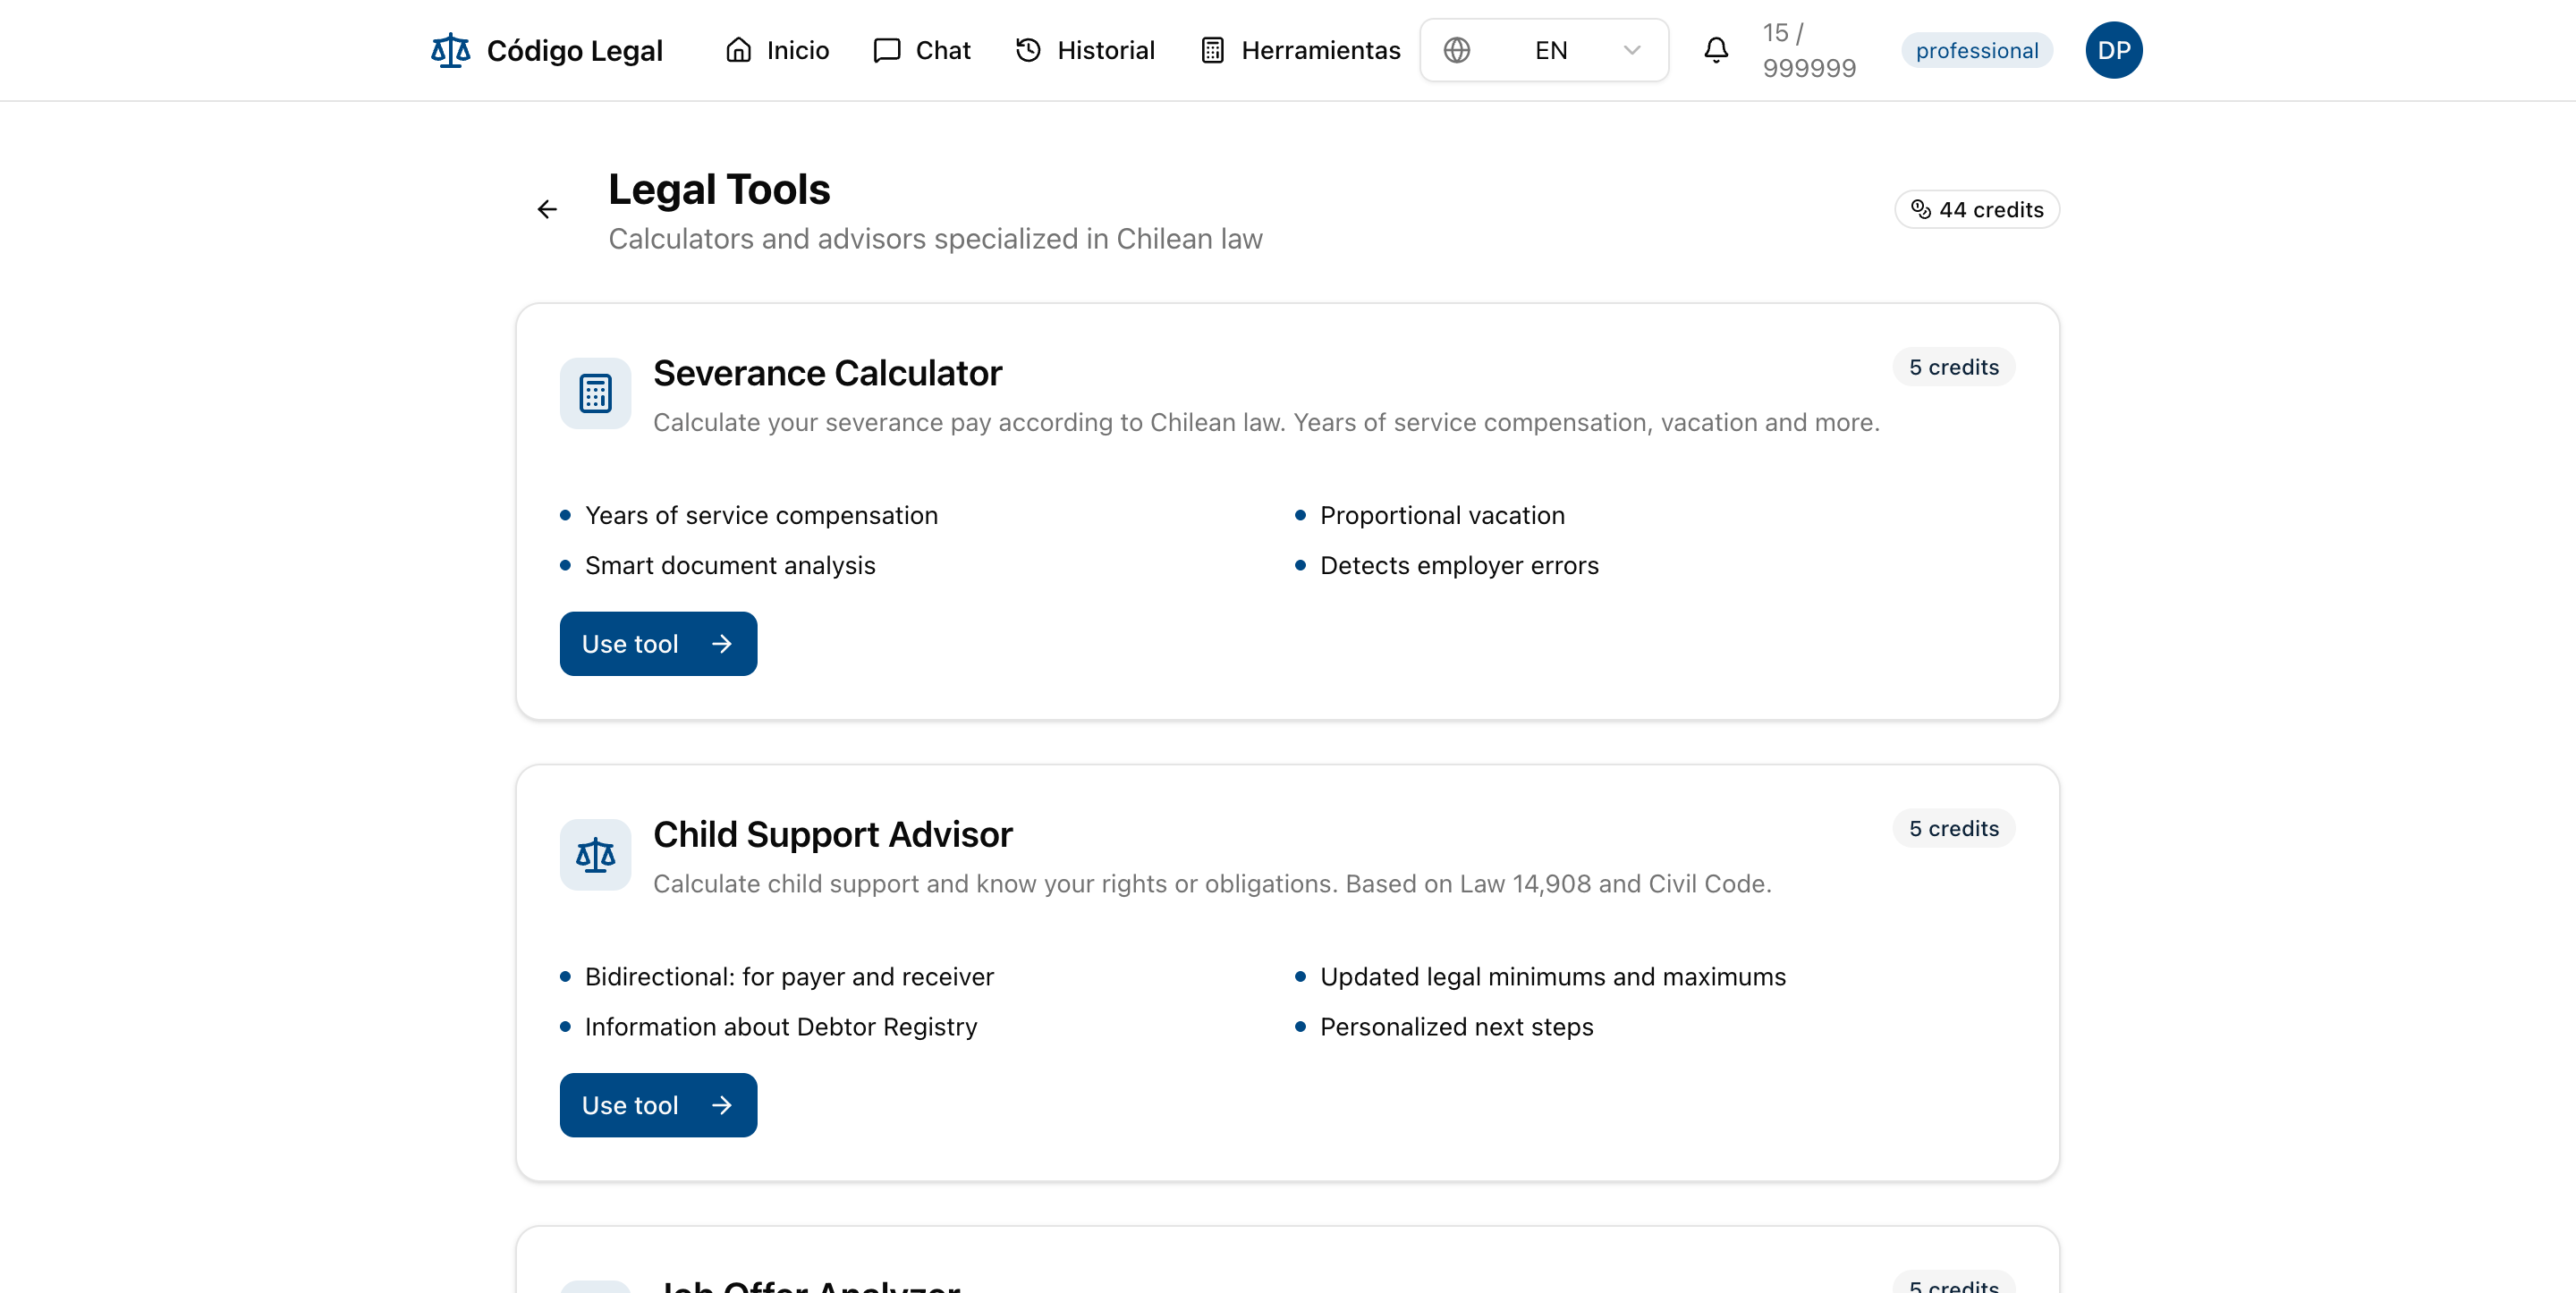This screenshot has width=2576, height=1293.
Task: Open the Herramientas menu item
Action: coord(1298,50)
